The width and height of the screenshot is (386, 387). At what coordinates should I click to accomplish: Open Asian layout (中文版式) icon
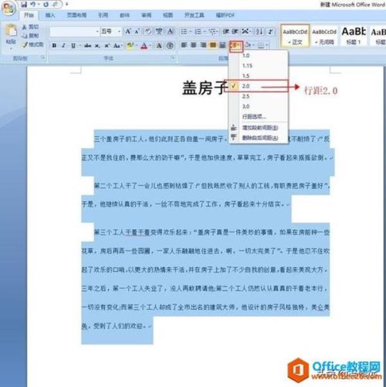pyautogui.click(x=246, y=32)
